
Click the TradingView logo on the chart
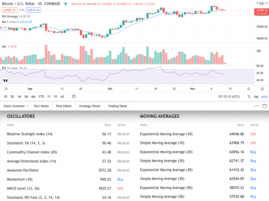(x=5, y=81)
